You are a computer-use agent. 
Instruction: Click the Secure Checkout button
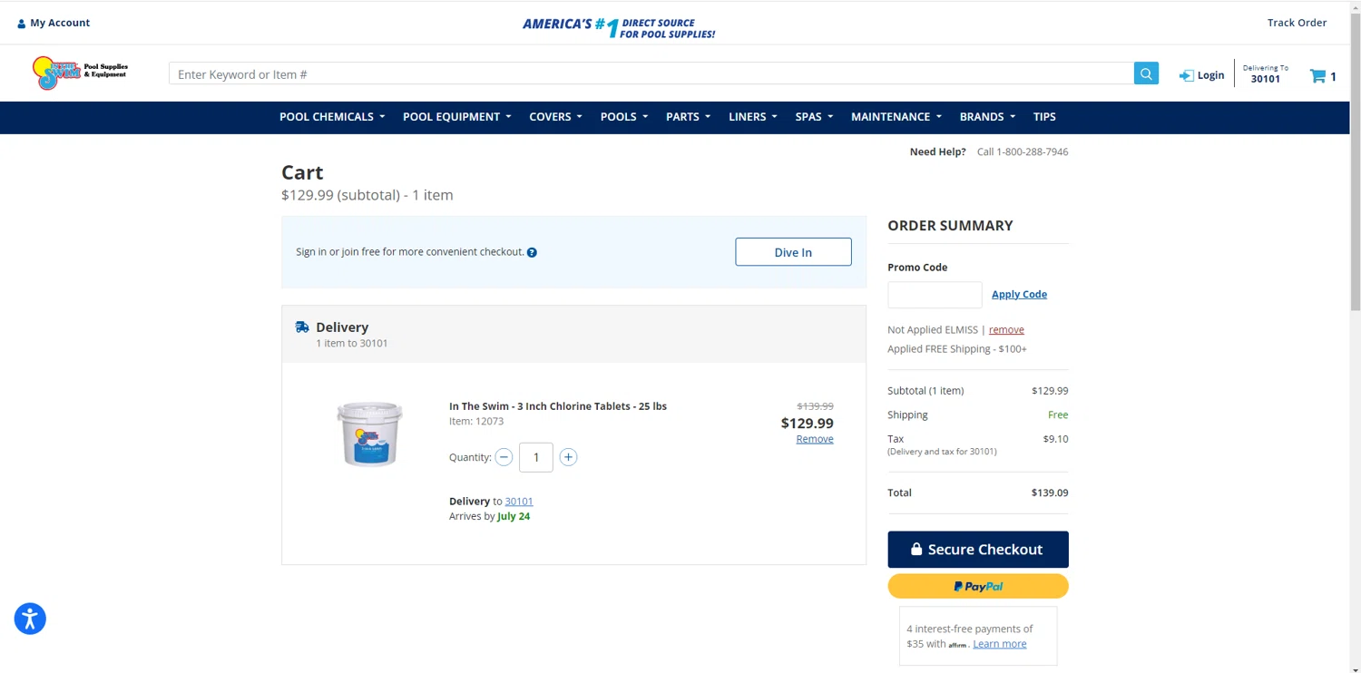[x=978, y=550]
